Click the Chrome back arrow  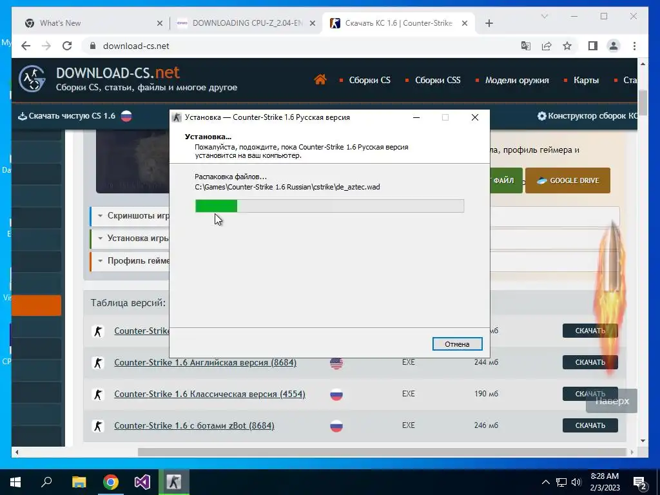[26, 46]
